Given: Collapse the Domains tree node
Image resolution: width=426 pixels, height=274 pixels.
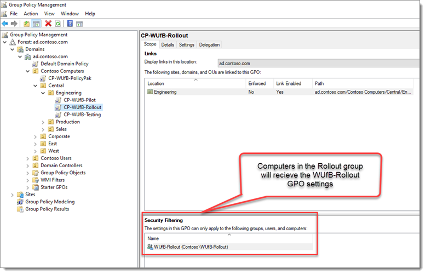Looking at the screenshot, I should [13, 49].
